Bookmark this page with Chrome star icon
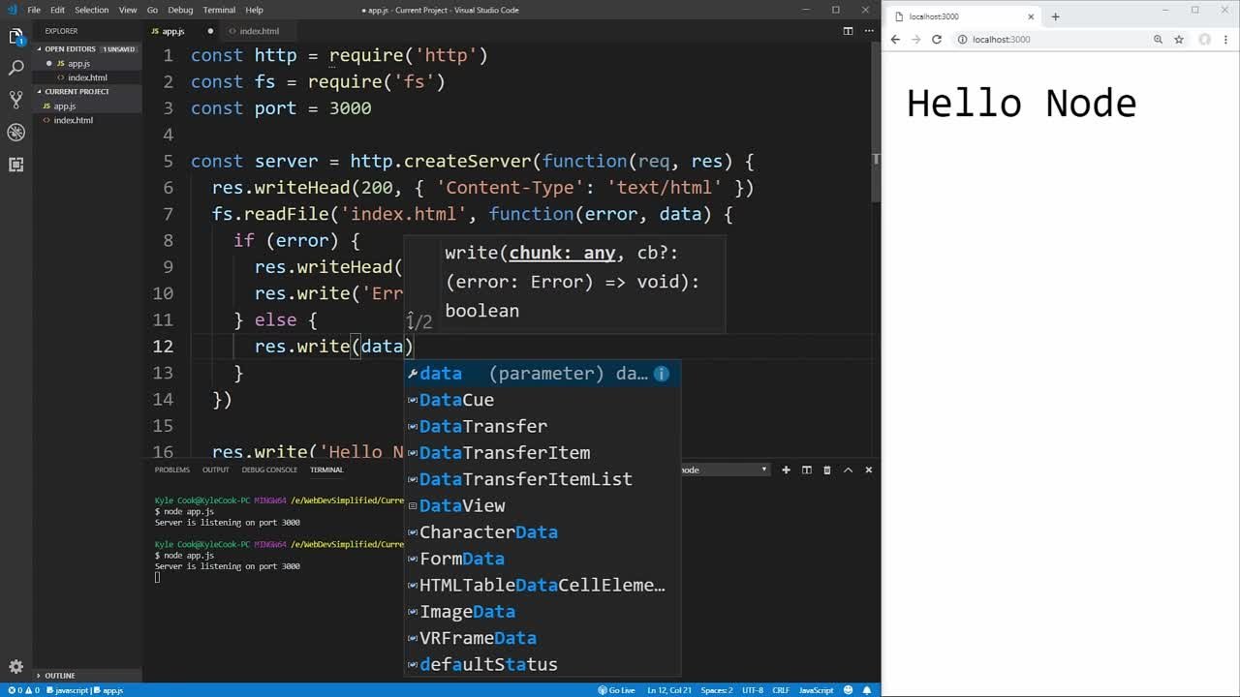Screen dimensions: 1240x697 point(1179,40)
